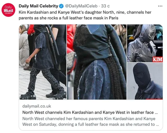Image resolution: width=167 pixels, height=133 pixels.
Task: Click the blue verified badge
Action: coord(61,6)
